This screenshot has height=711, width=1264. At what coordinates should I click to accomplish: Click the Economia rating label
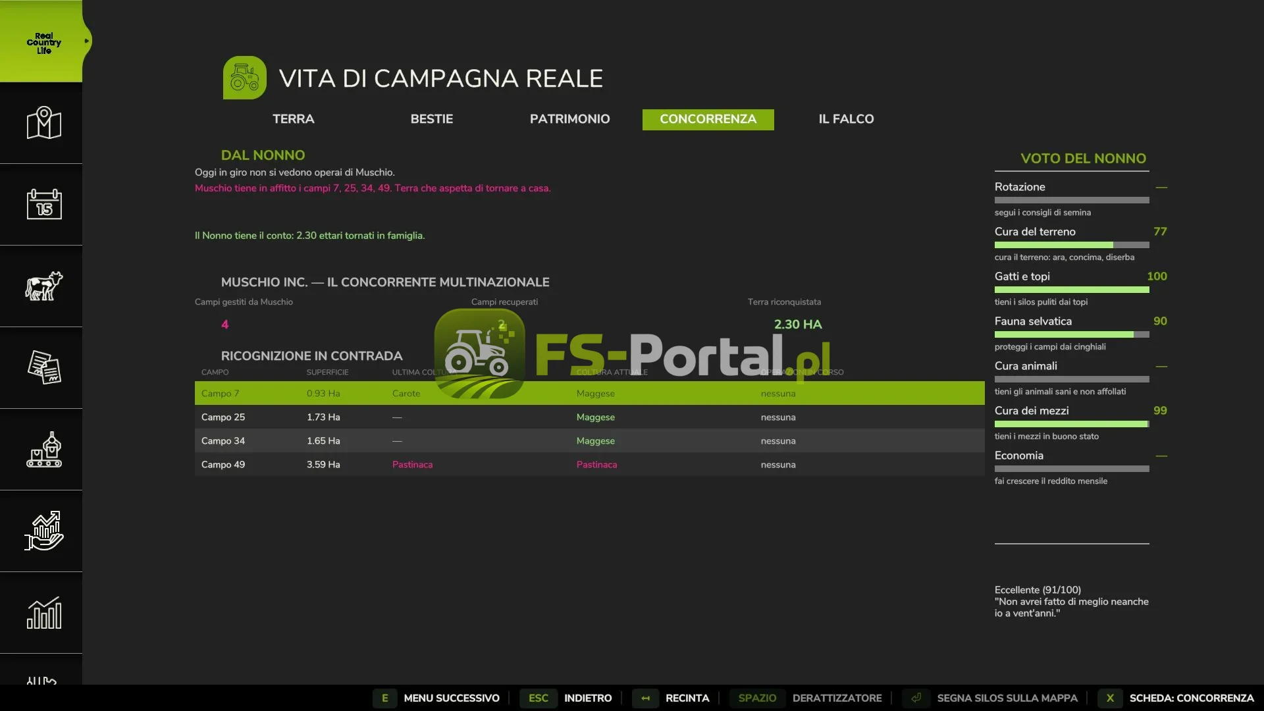tap(1019, 456)
